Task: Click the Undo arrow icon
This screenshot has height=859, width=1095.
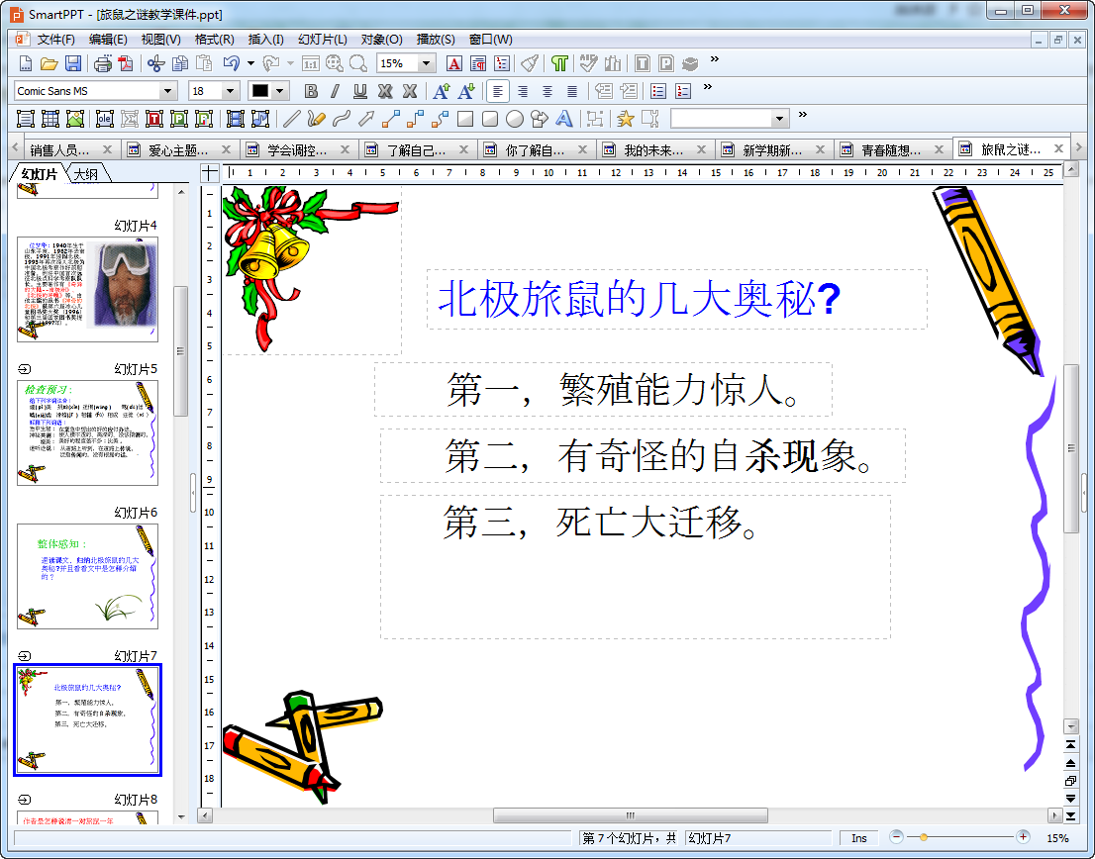Action: coord(231,64)
